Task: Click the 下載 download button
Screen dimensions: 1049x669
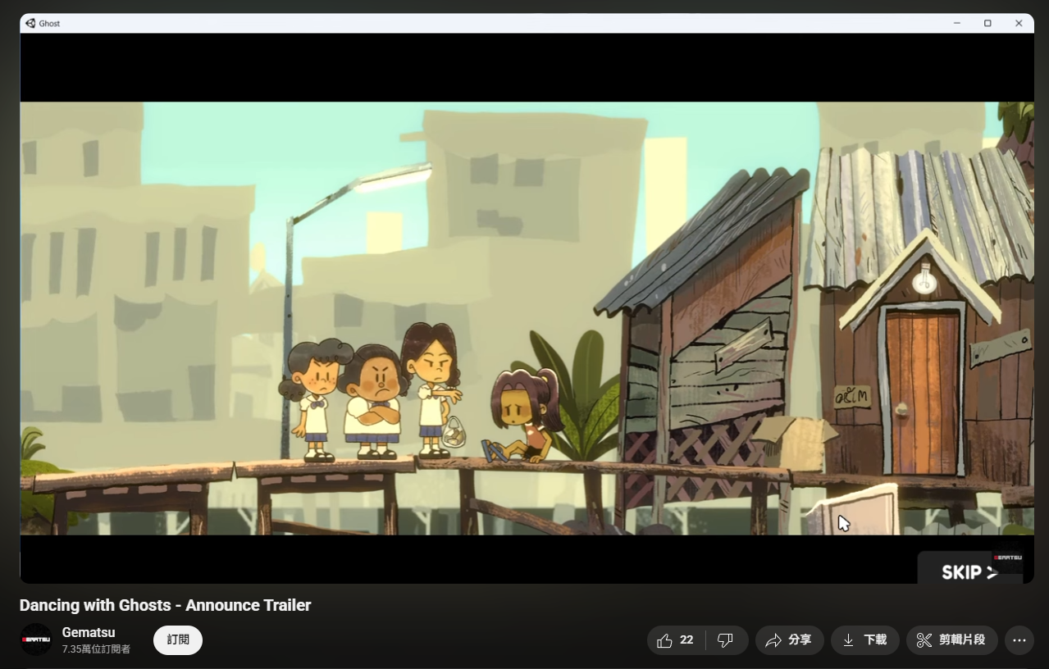Action: pos(864,640)
